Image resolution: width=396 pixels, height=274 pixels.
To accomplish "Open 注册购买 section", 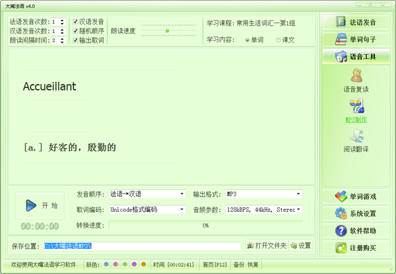I will pos(356,248).
